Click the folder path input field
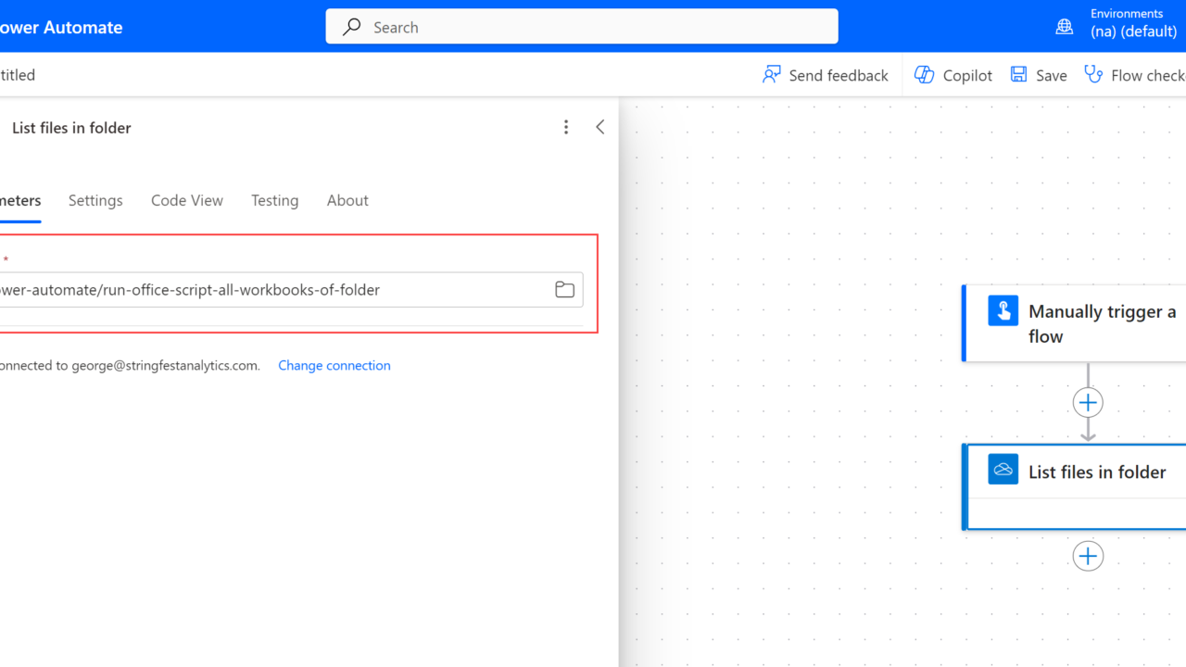Screen dimensions: 1186x667 (289, 290)
